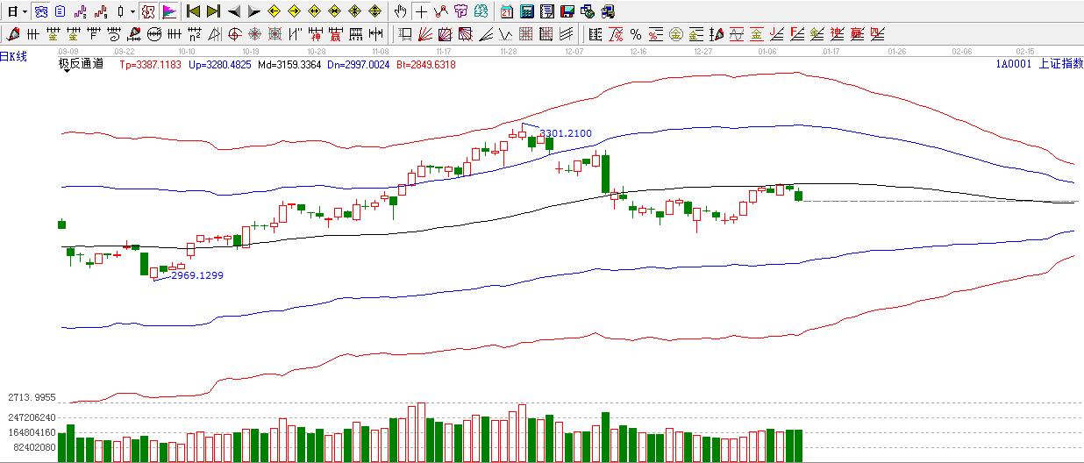Viewport: 1084px width, 463px height.
Task: Click the 日K线 period label
Action: click(x=14, y=56)
